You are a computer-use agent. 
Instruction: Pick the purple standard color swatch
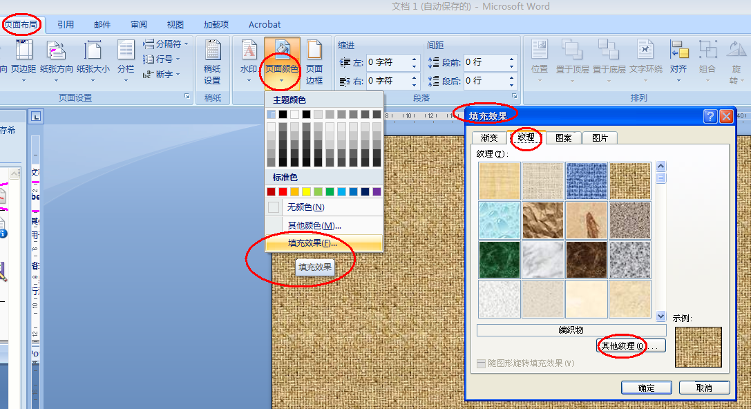(x=377, y=191)
